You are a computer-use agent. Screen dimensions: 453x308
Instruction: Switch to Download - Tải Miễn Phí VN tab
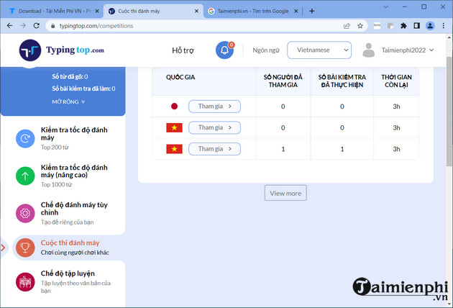(x=52, y=11)
